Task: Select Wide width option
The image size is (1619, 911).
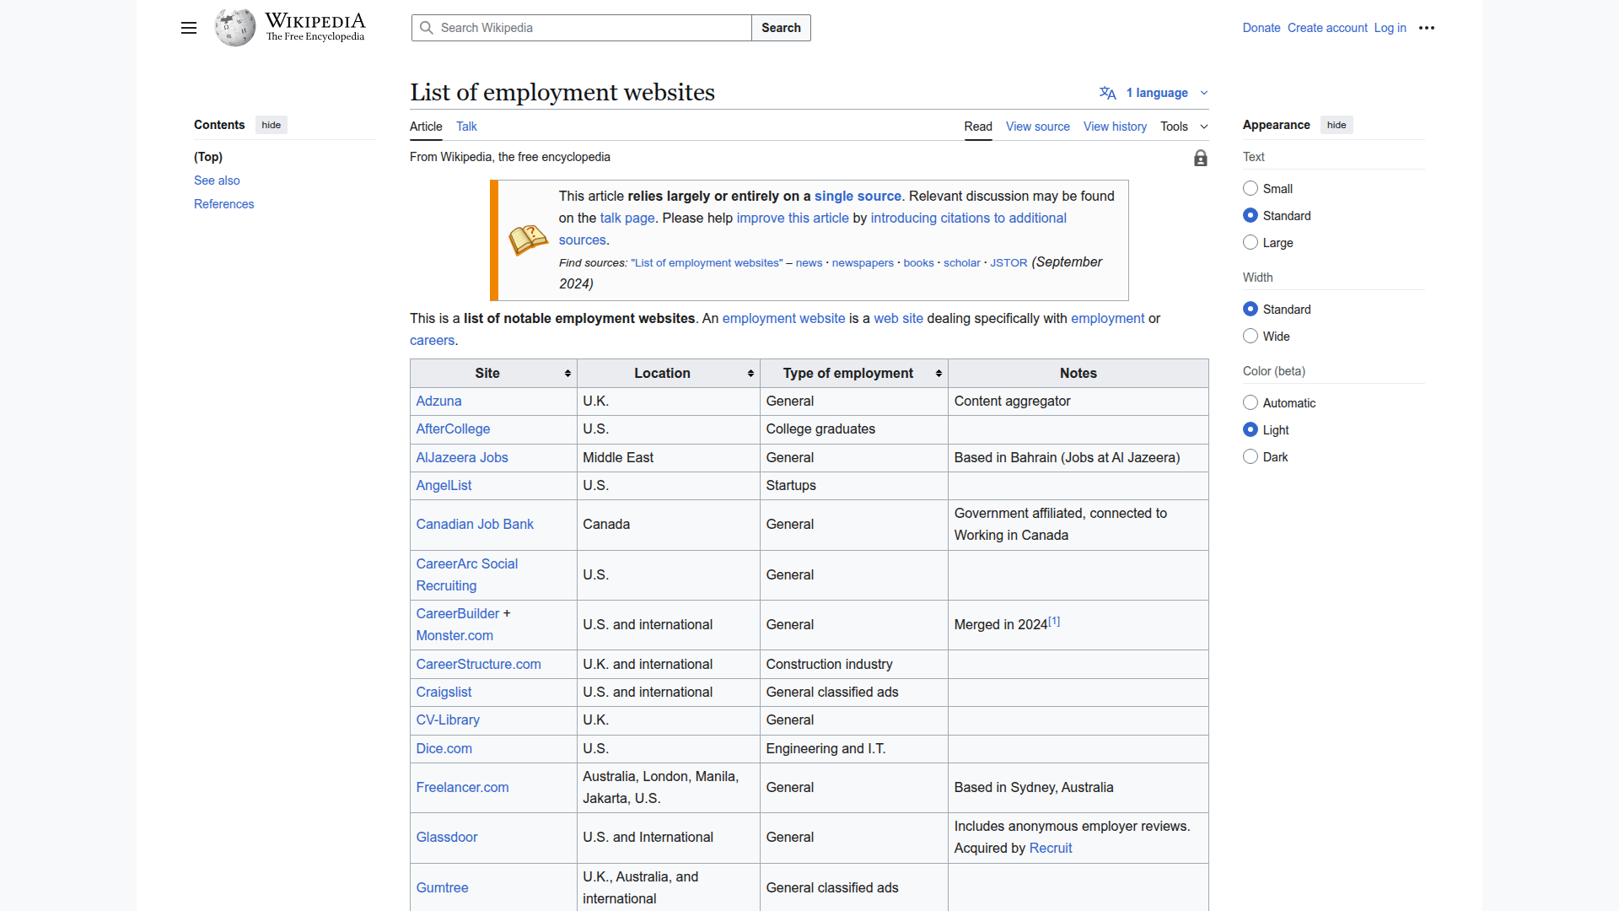Action: tap(1251, 337)
